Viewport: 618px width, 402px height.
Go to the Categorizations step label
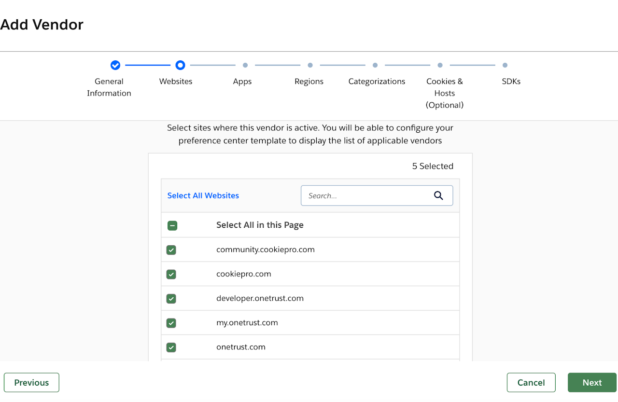(x=377, y=82)
